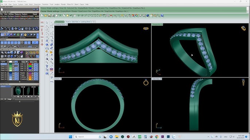The width and height of the screenshot is (250, 140).
Task: Select project thumbnail 1
Action: (x=18, y=91)
